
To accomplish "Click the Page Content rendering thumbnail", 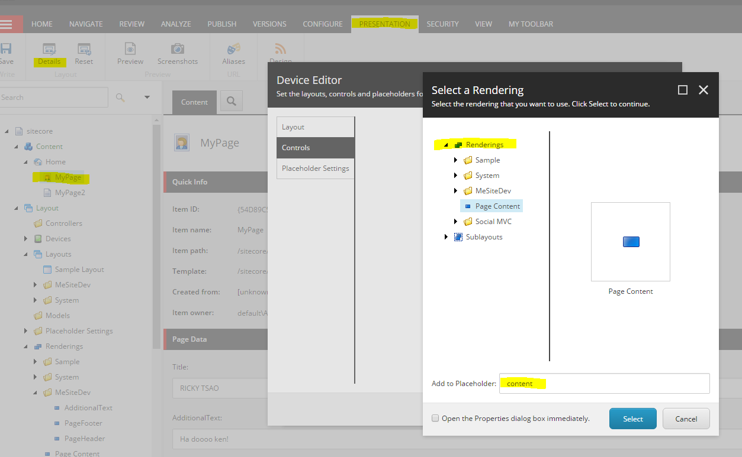I will [631, 242].
